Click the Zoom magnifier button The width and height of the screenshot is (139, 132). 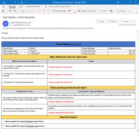tap(121, 11)
